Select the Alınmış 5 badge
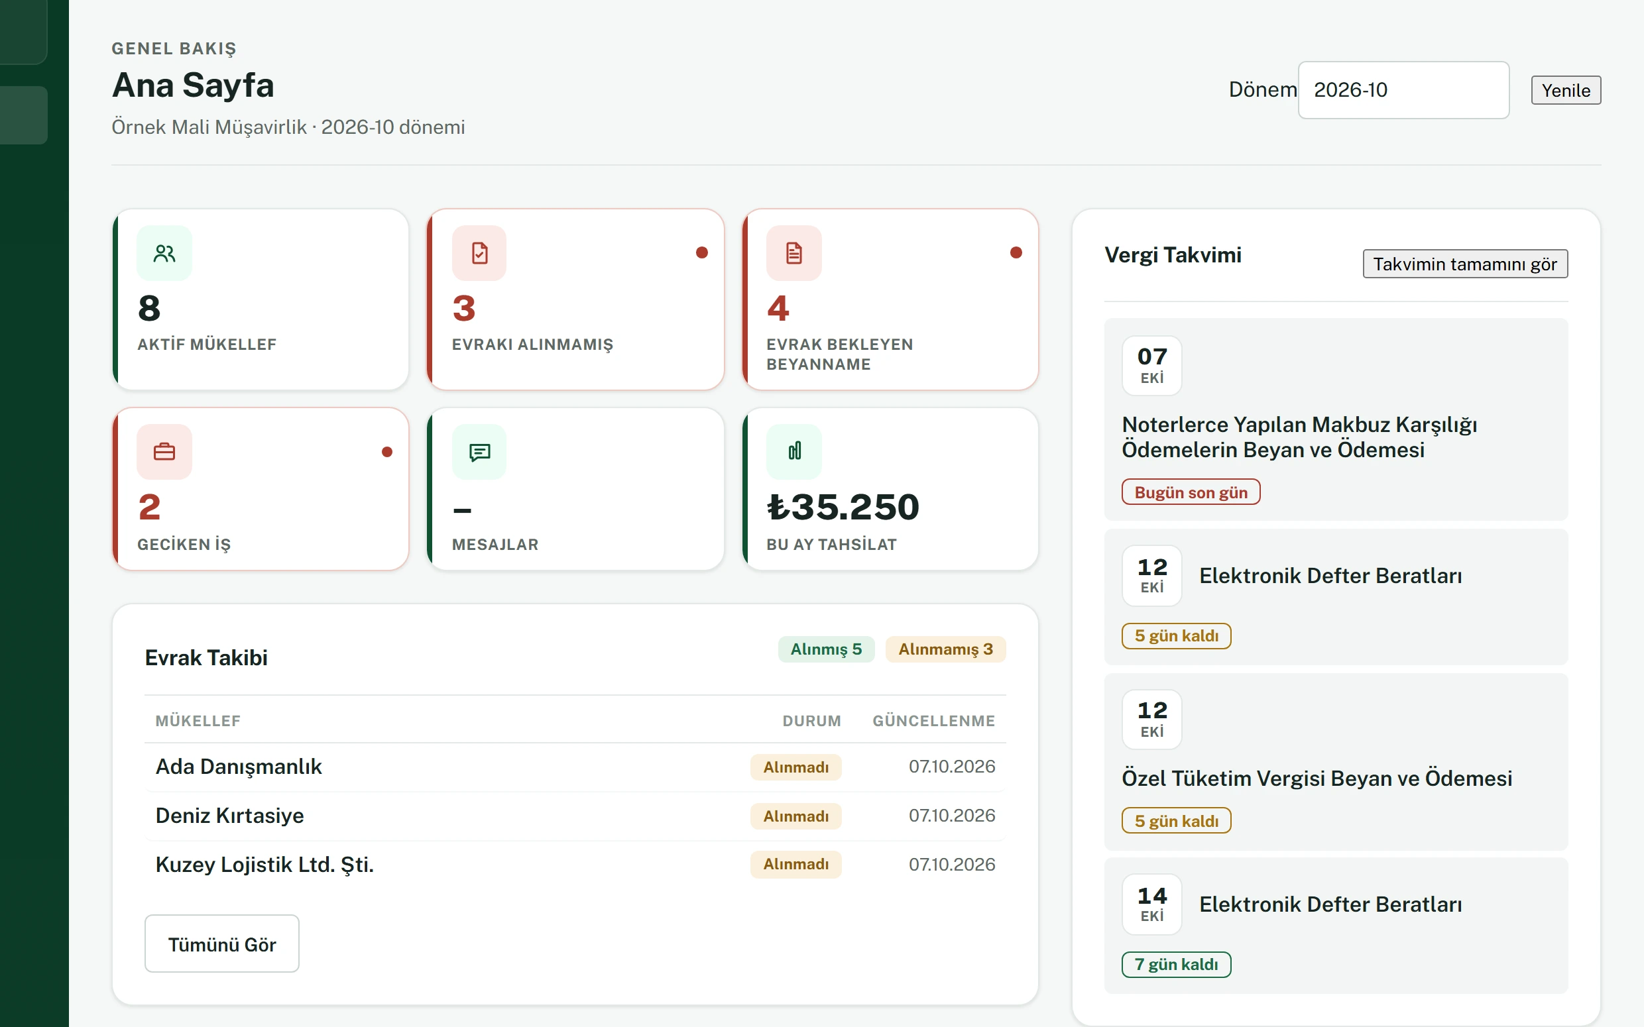1644x1027 pixels. (826, 649)
